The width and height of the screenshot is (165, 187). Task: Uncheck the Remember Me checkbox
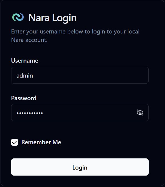click(15, 142)
